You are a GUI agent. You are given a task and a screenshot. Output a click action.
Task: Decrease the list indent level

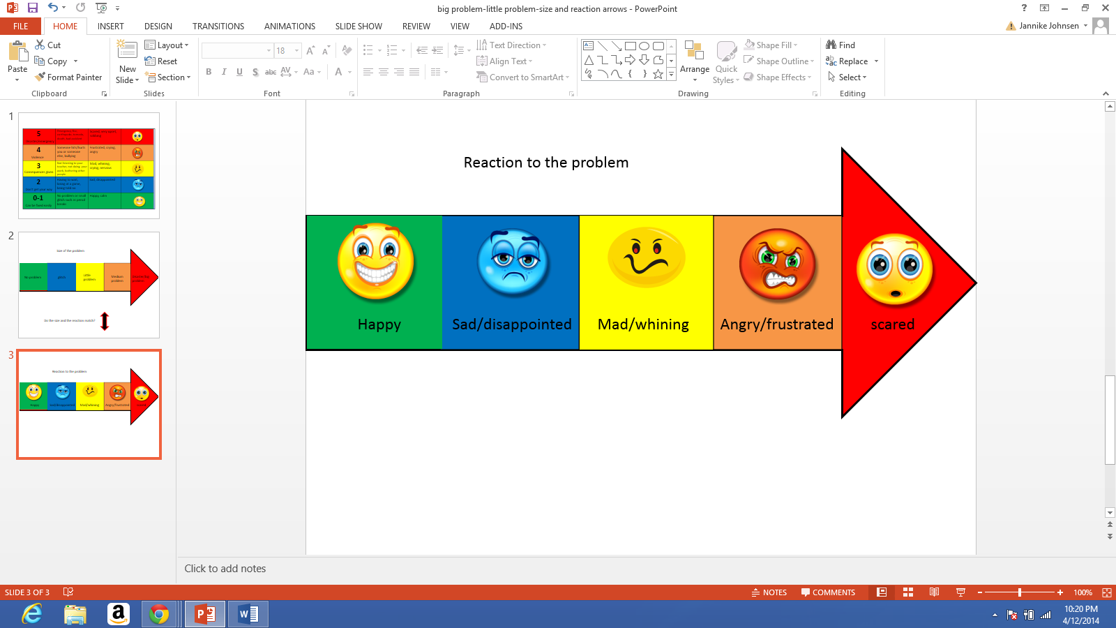422,51
